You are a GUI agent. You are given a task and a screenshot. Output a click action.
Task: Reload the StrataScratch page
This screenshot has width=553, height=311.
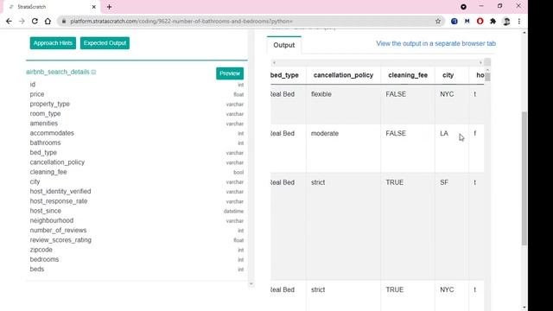(x=35, y=21)
